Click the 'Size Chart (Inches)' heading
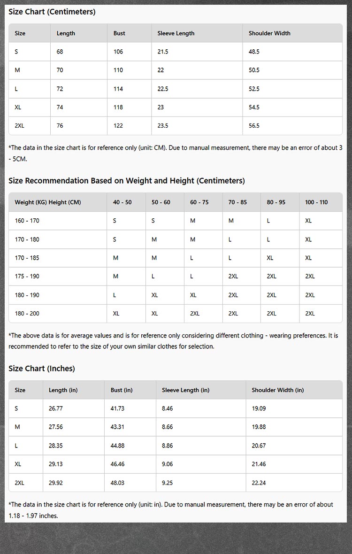352x554 pixels. click(42, 369)
